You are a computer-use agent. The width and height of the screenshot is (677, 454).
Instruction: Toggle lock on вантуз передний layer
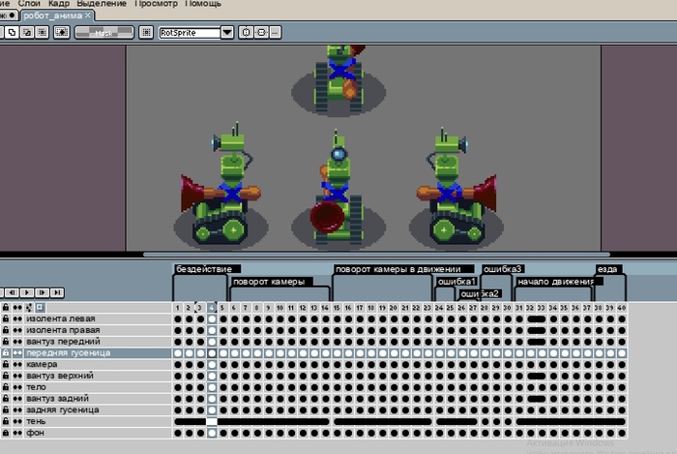click(x=6, y=342)
